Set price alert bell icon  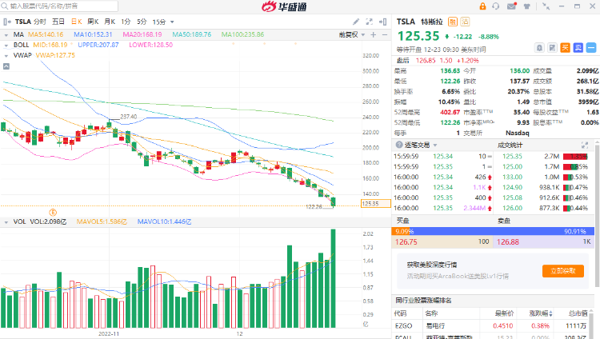pyautogui.click(x=539, y=48)
